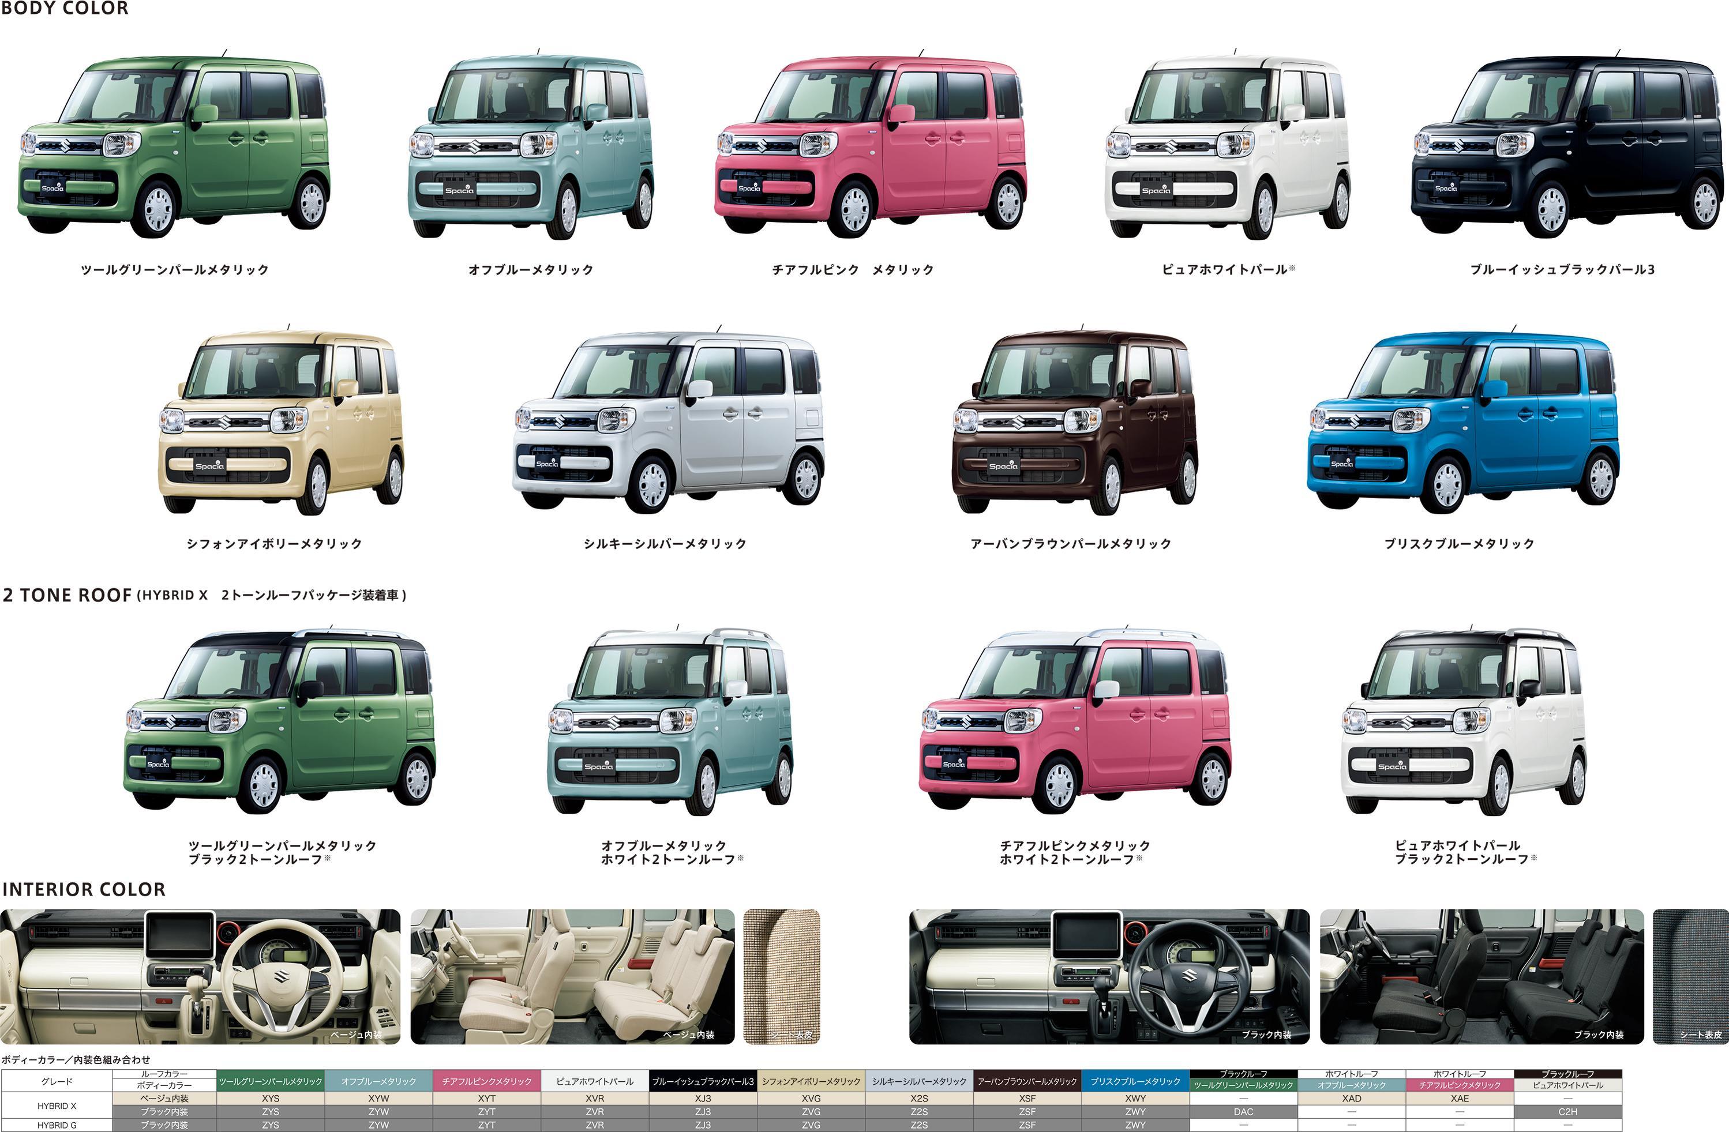The image size is (1729, 1132).
Task: Click color code XYW in the table
Action: [x=378, y=1099]
